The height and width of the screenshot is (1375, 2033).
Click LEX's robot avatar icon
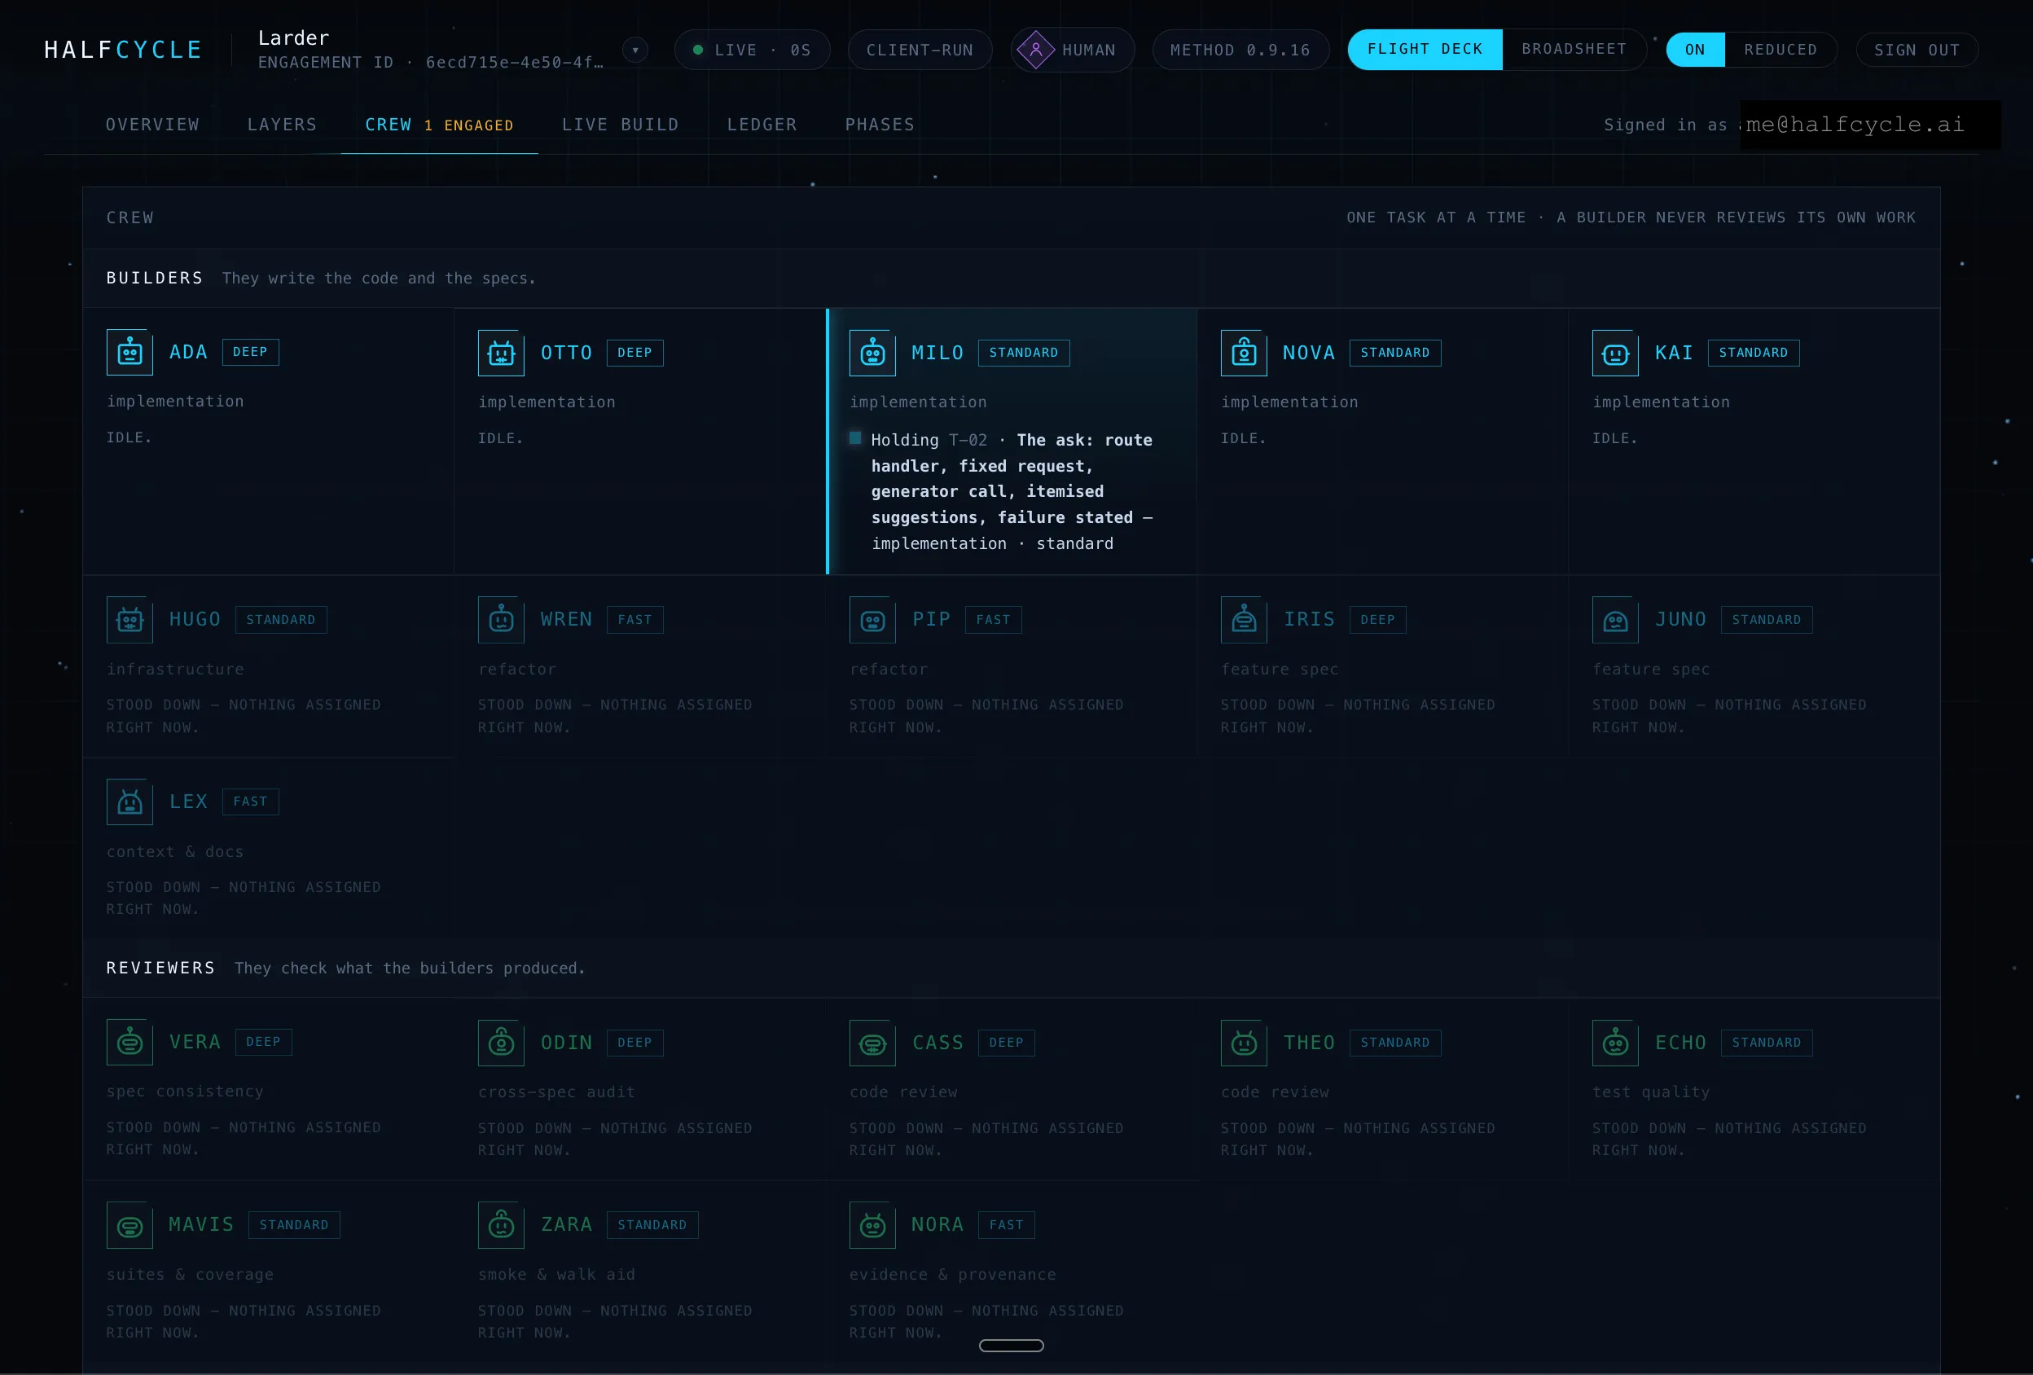pos(130,802)
